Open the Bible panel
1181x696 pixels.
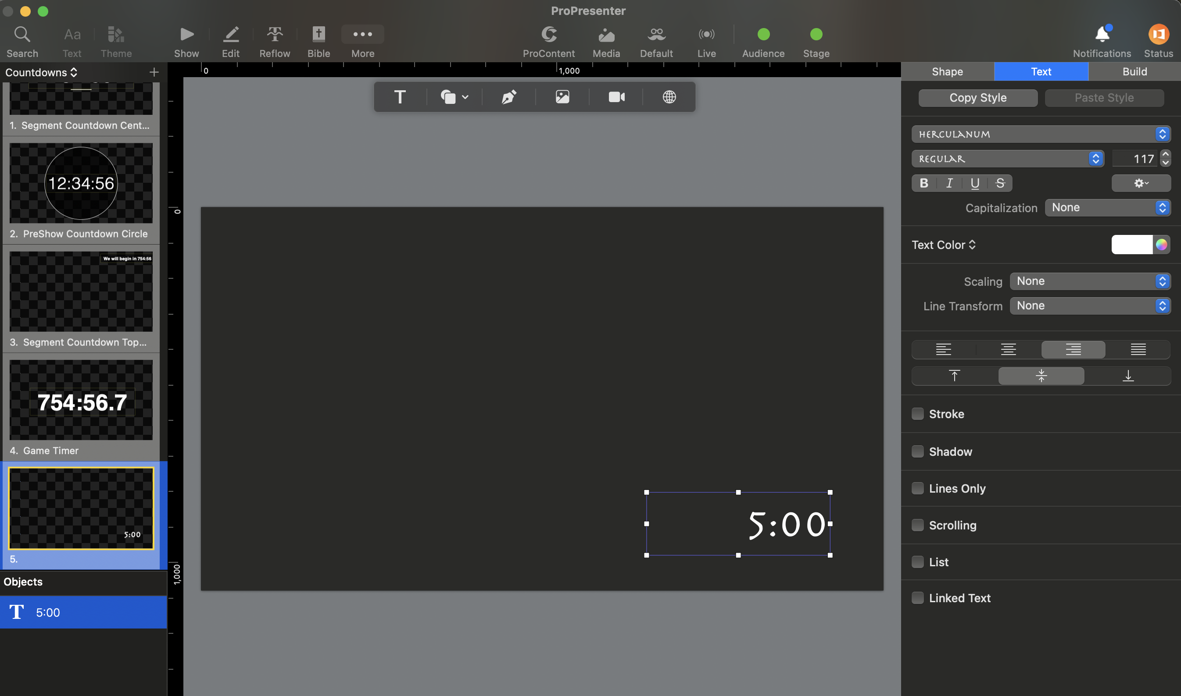coord(318,40)
